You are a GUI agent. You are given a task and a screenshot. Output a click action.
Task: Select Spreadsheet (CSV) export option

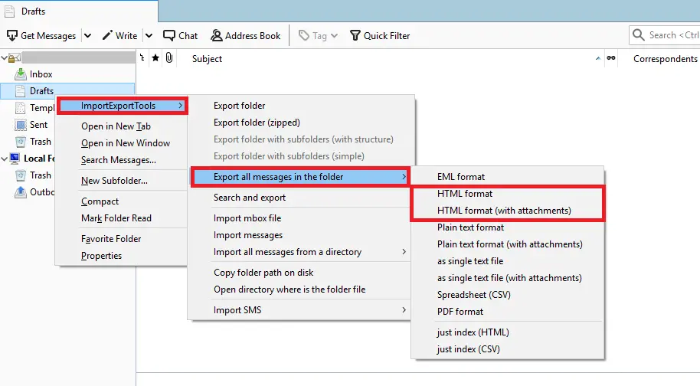473,295
